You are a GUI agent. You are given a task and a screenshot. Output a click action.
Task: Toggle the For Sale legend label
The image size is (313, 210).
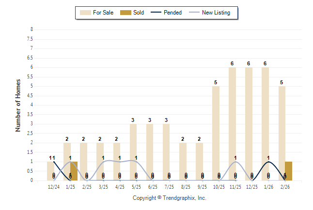[x=103, y=13]
